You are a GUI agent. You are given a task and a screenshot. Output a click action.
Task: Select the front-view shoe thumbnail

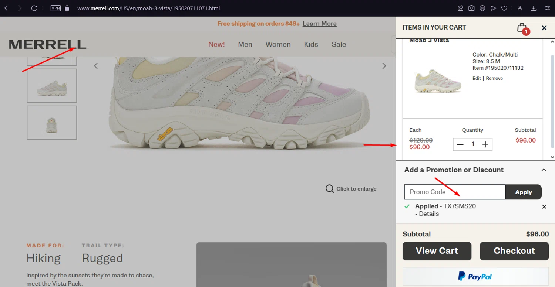52,123
